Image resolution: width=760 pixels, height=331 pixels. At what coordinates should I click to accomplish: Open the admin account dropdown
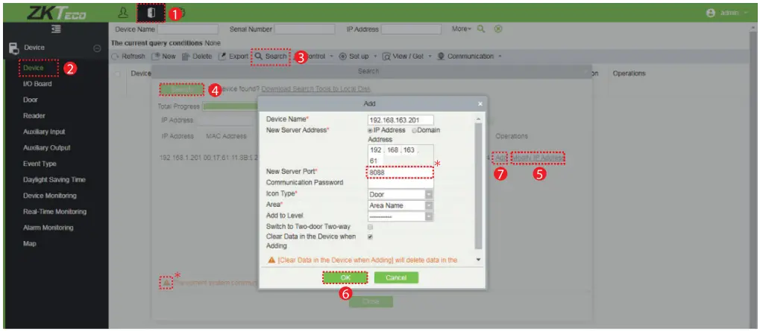[x=733, y=13]
